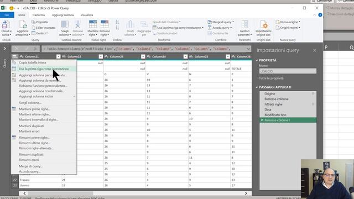Click the horizontal scrollbar left arrow
Image resolution: width=354 pixels, height=199 pixels.
point(24,193)
